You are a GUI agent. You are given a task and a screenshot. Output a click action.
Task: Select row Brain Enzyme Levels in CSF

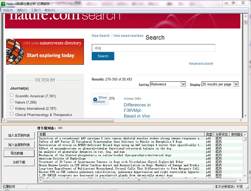pyautogui.click(x=141, y=165)
